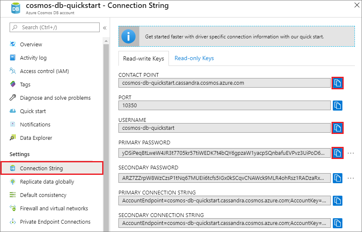Click the search magnifier icon
This screenshot has width=362, height=232.
15,27
